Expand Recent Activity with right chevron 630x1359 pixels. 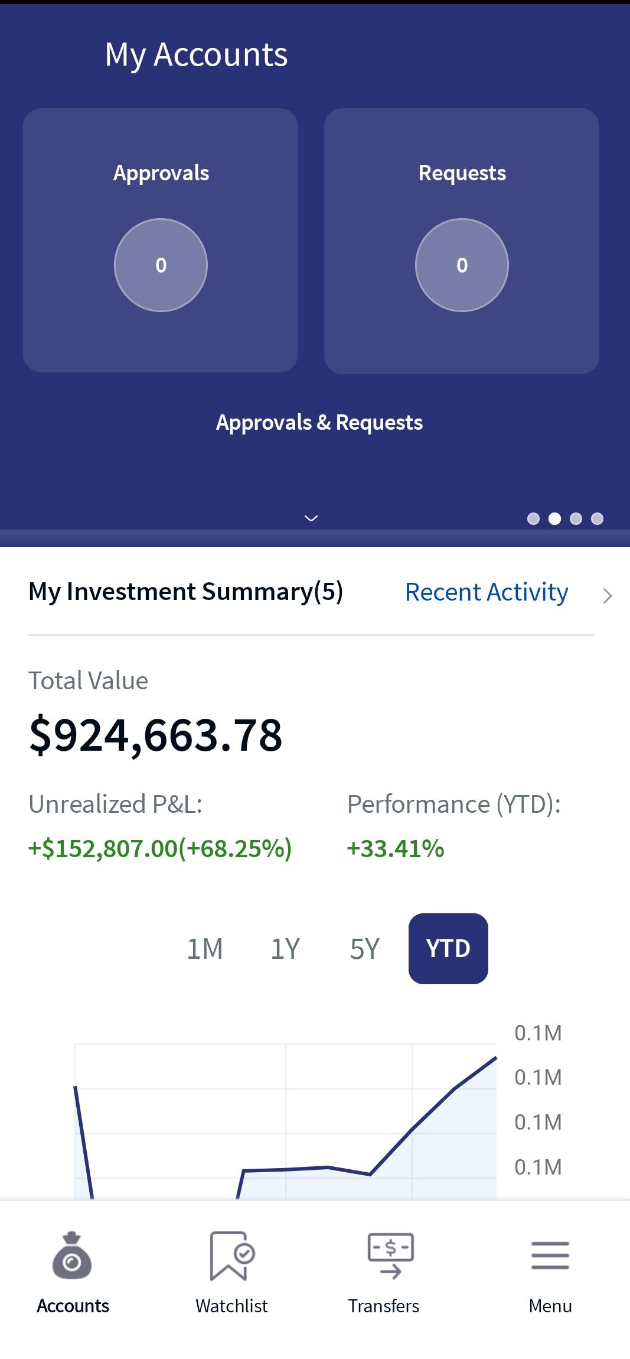click(607, 595)
